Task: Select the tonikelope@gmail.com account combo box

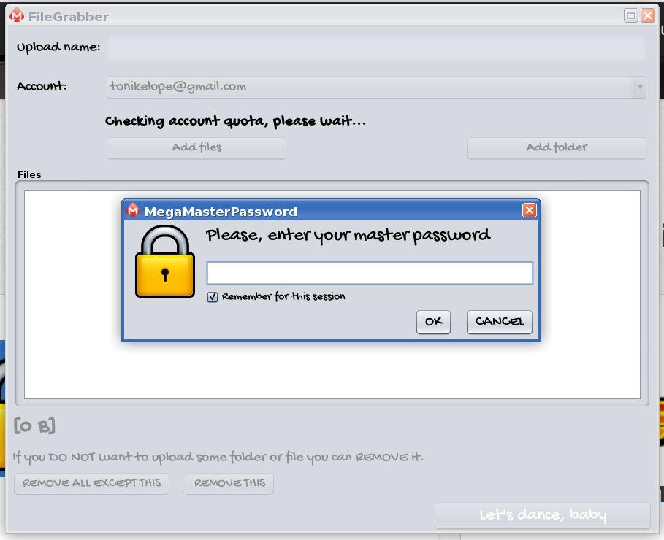Action: tap(376, 87)
